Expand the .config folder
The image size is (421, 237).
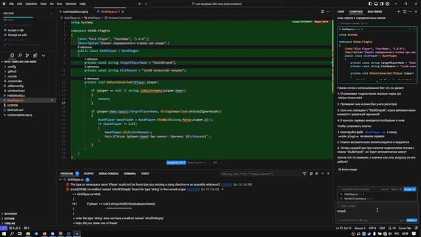pyautogui.click(x=12, y=66)
